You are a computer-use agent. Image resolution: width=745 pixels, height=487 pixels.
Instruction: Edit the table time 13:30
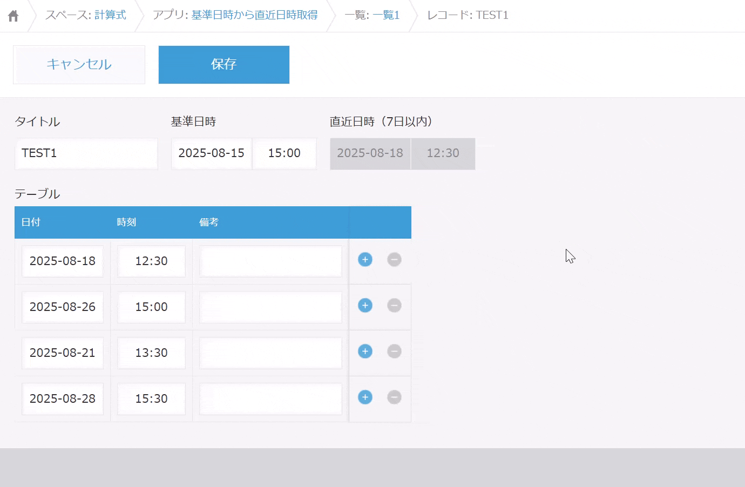pyautogui.click(x=151, y=353)
